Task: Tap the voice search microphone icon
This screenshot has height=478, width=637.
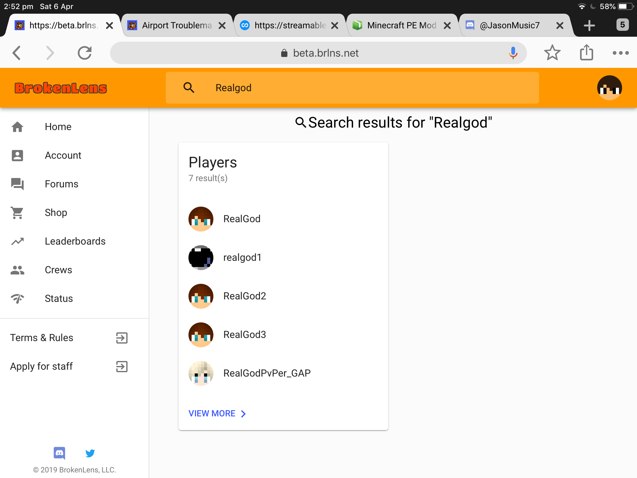Action: coord(513,53)
